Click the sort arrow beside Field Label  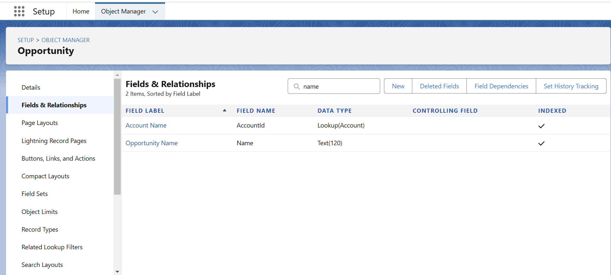point(224,111)
